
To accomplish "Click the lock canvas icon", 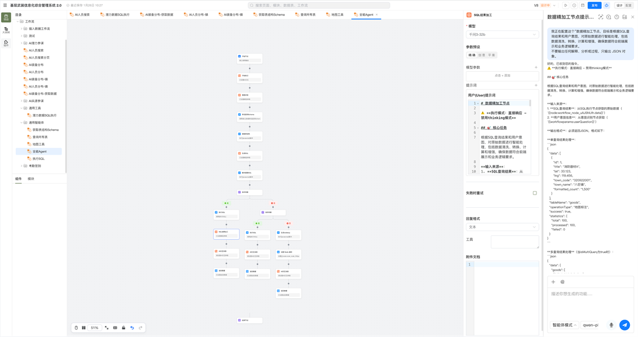I will tap(124, 328).
